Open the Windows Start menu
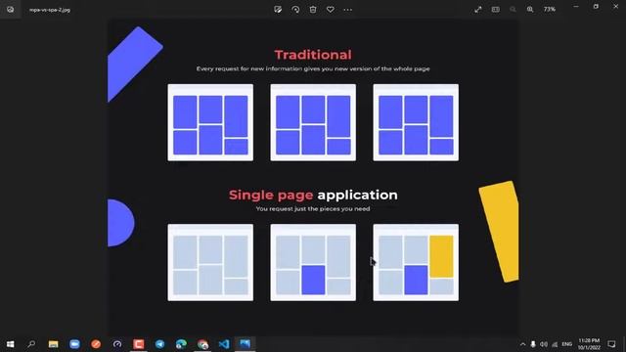The height and width of the screenshot is (352, 626). [11, 344]
